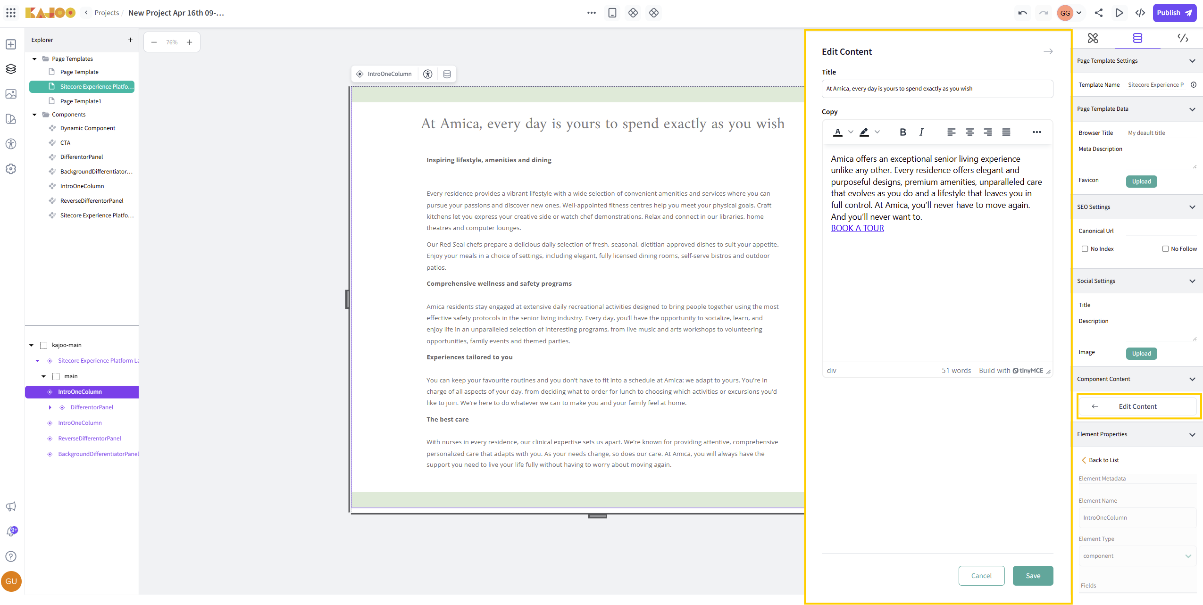Viewport: 1203px width, 605px height.
Task: Toggle the kajoo-main checkbox in tree
Action: tap(44, 345)
